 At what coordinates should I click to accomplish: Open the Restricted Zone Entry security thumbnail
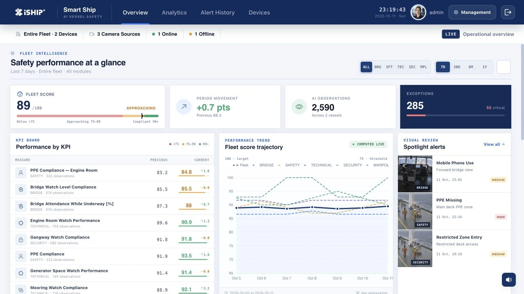click(415, 248)
